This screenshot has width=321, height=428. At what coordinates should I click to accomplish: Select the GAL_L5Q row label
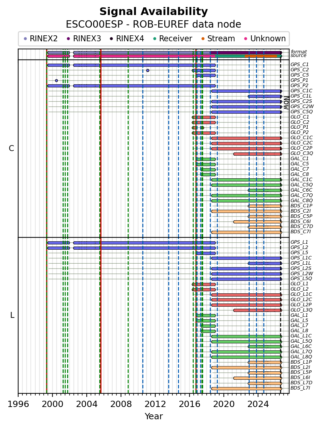tap(301, 341)
